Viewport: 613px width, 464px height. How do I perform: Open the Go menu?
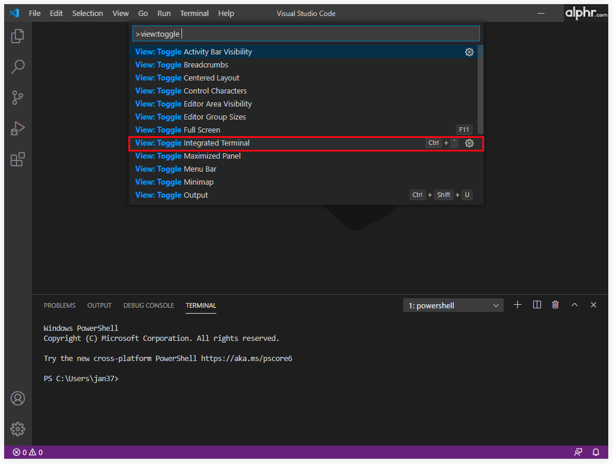[x=143, y=13]
